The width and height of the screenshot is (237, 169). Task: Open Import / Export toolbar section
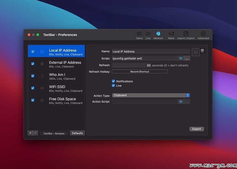tap(186, 35)
